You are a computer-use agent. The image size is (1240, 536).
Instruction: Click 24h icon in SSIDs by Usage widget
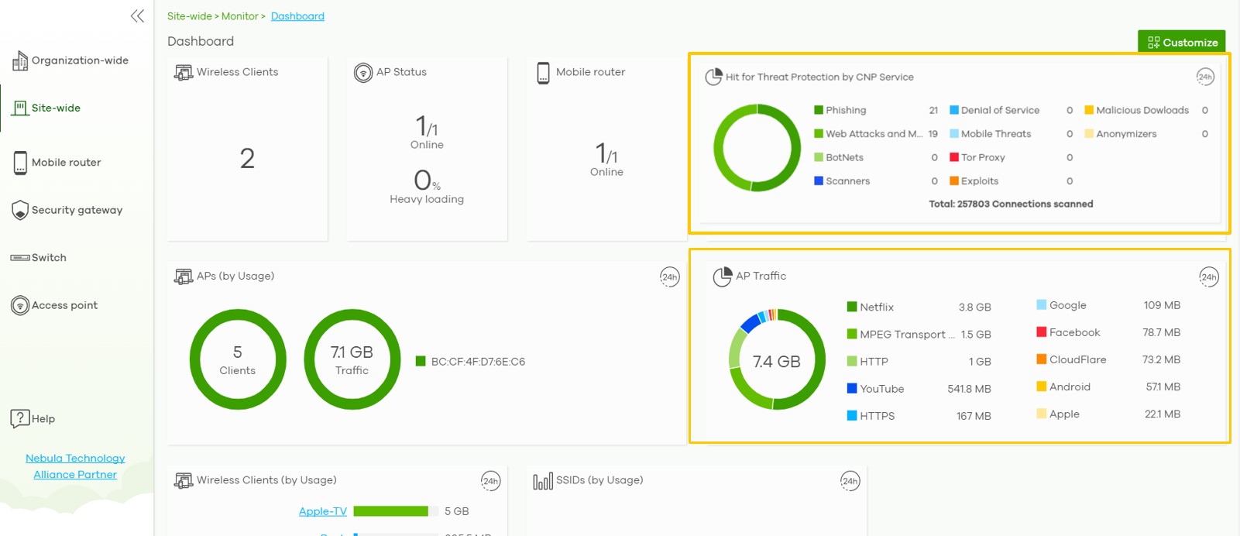click(x=850, y=481)
